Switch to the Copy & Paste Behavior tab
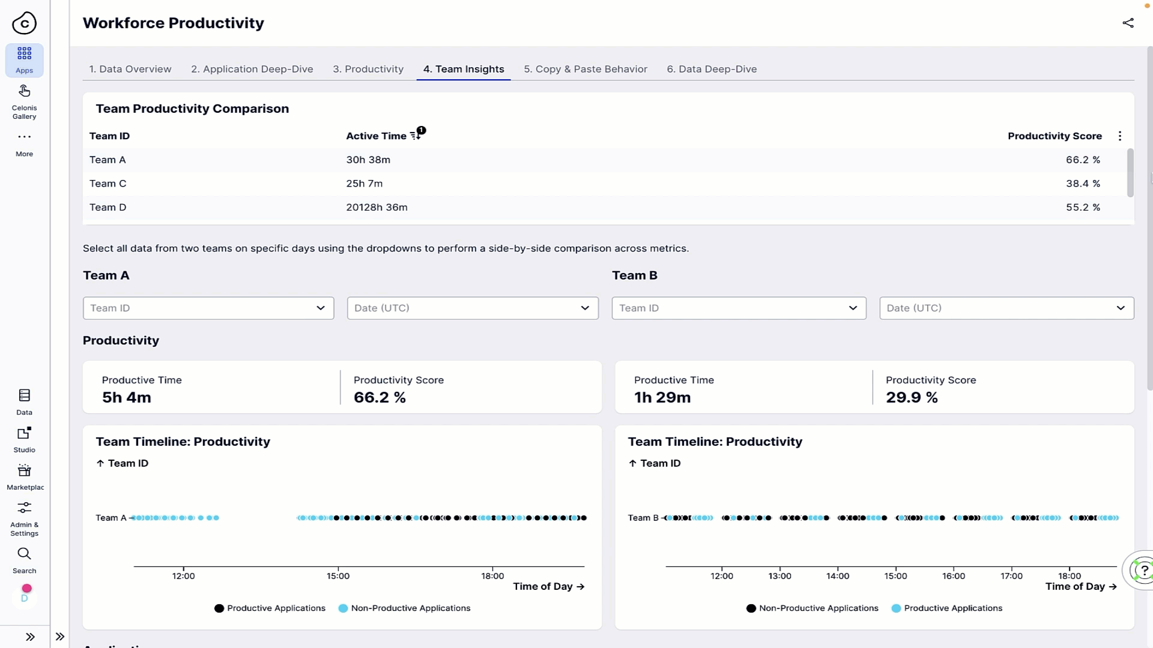The width and height of the screenshot is (1153, 648). 586,69
